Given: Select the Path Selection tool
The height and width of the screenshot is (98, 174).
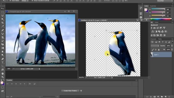Looking at the screenshot, I should [2, 66].
